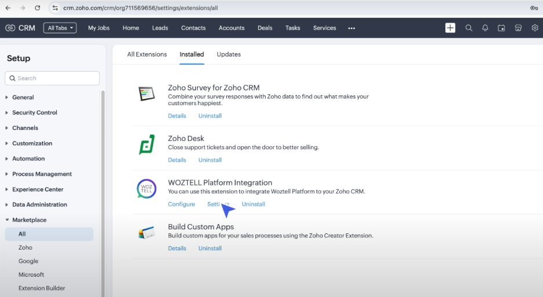Open the Setup gear icon
The image size is (543, 297).
tap(535, 28)
